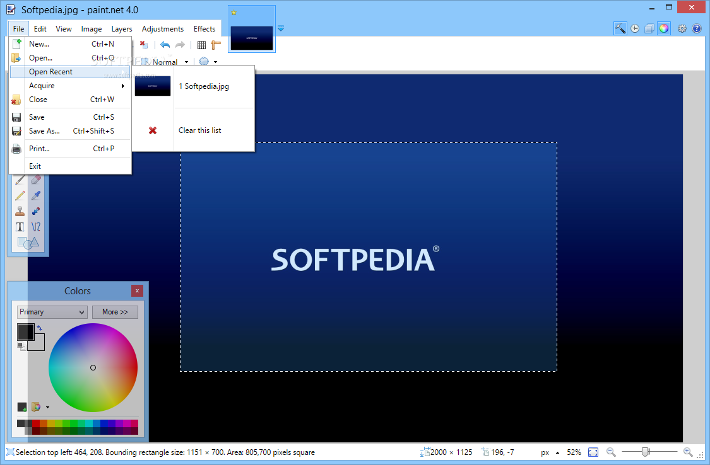Toggle zoom to window button
The image size is (710, 465).
point(593,452)
